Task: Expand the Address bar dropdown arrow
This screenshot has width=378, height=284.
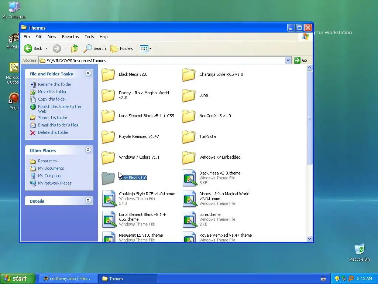Action: pos(288,60)
